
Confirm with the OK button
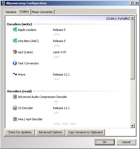[x=105, y=142]
